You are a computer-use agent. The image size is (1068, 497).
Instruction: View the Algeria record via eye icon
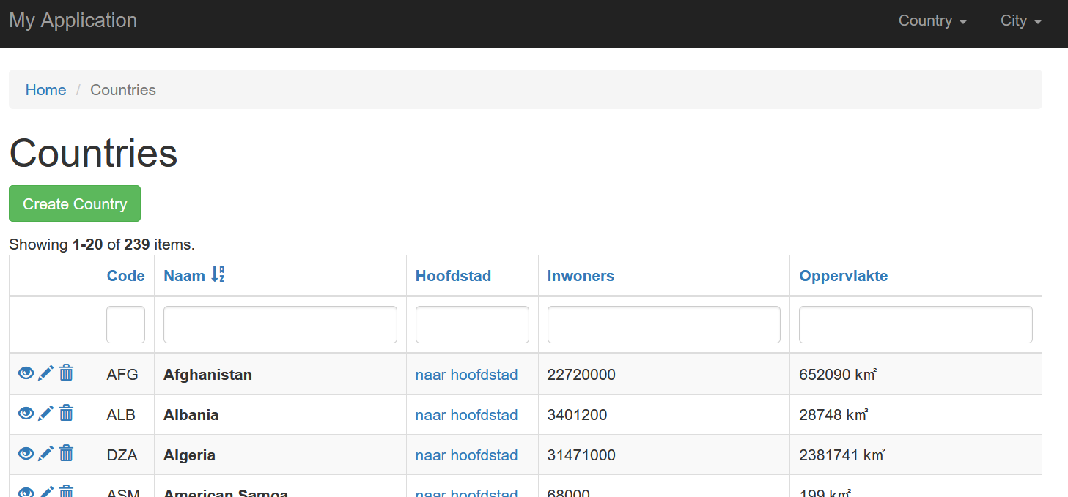pos(26,454)
